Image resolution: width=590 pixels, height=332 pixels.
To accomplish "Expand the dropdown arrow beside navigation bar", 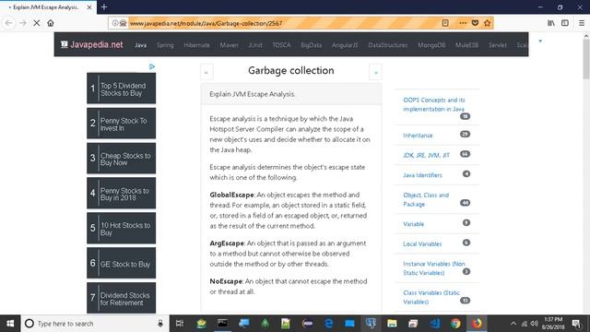I will click(x=540, y=41).
